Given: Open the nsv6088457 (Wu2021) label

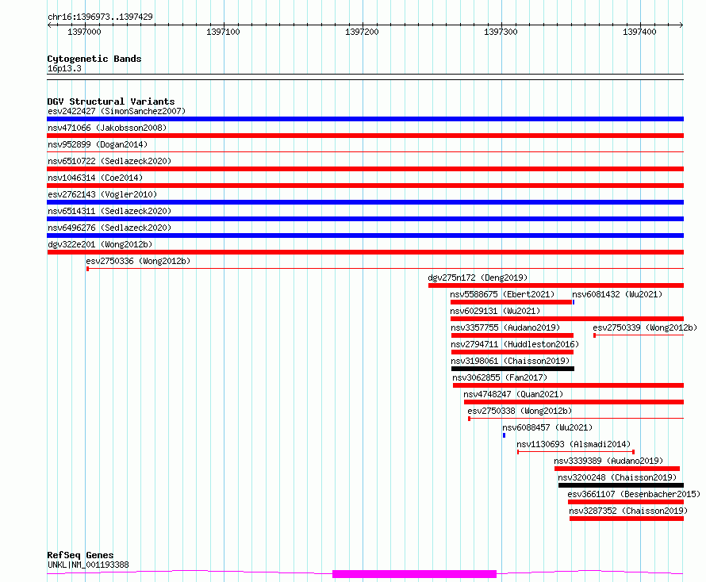Looking at the screenshot, I should click(547, 427).
